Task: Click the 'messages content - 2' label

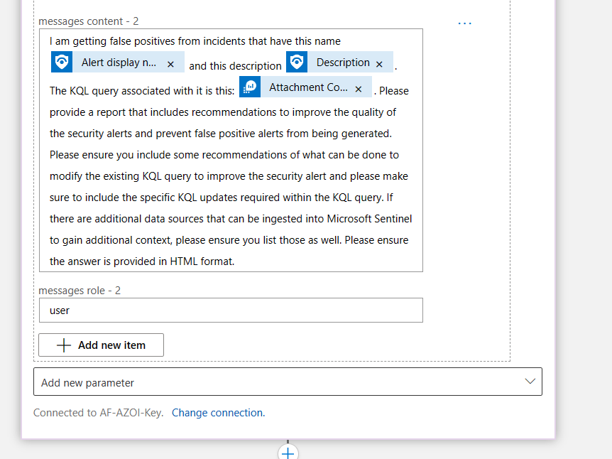Action: pyautogui.click(x=89, y=21)
